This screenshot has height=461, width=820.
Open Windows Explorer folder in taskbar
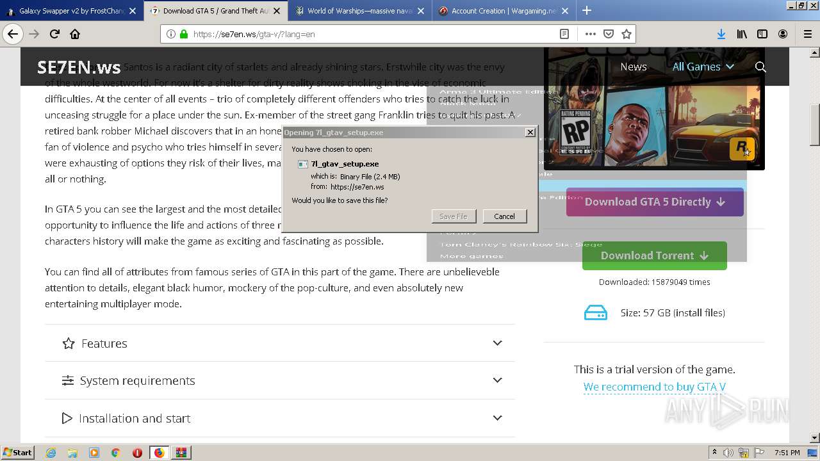(72, 453)
